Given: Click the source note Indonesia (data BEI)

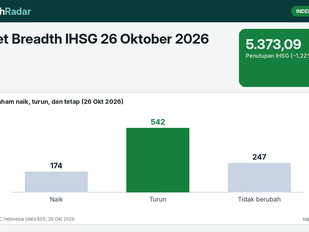Looking at the screenshot, I should (25, 219).
